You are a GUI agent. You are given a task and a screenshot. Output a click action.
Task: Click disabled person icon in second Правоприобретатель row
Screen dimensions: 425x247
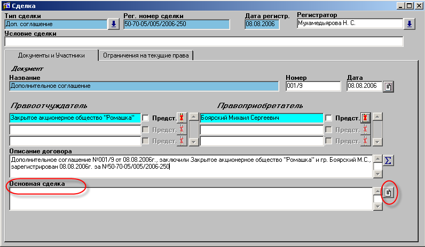click(x=365, y=129)
